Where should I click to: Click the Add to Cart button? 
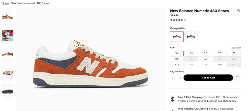[208, 78]
